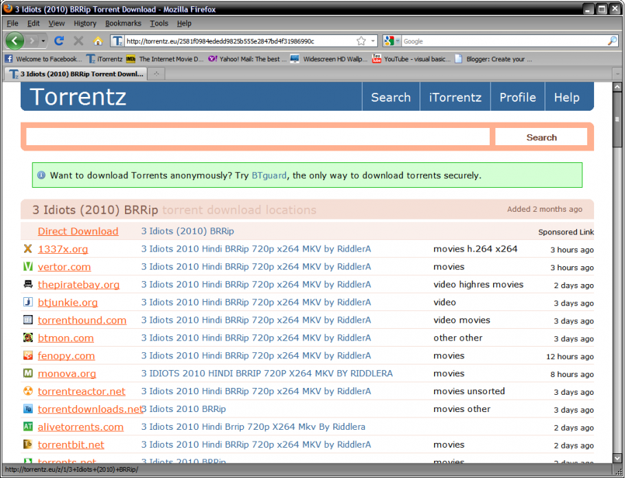Open the Edit menu

click(34, 23)
